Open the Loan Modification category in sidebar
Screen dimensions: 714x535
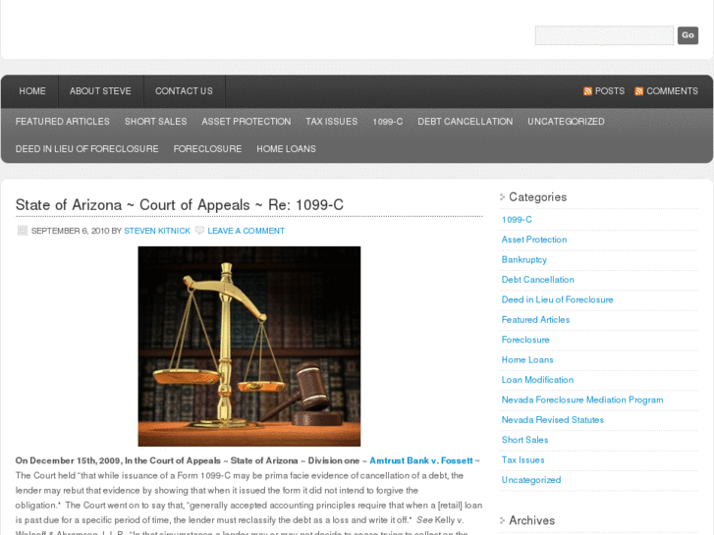537,380
